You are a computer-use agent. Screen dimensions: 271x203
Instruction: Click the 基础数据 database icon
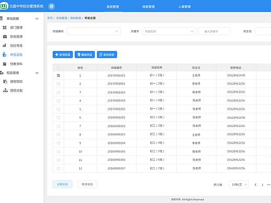(2, 18)
